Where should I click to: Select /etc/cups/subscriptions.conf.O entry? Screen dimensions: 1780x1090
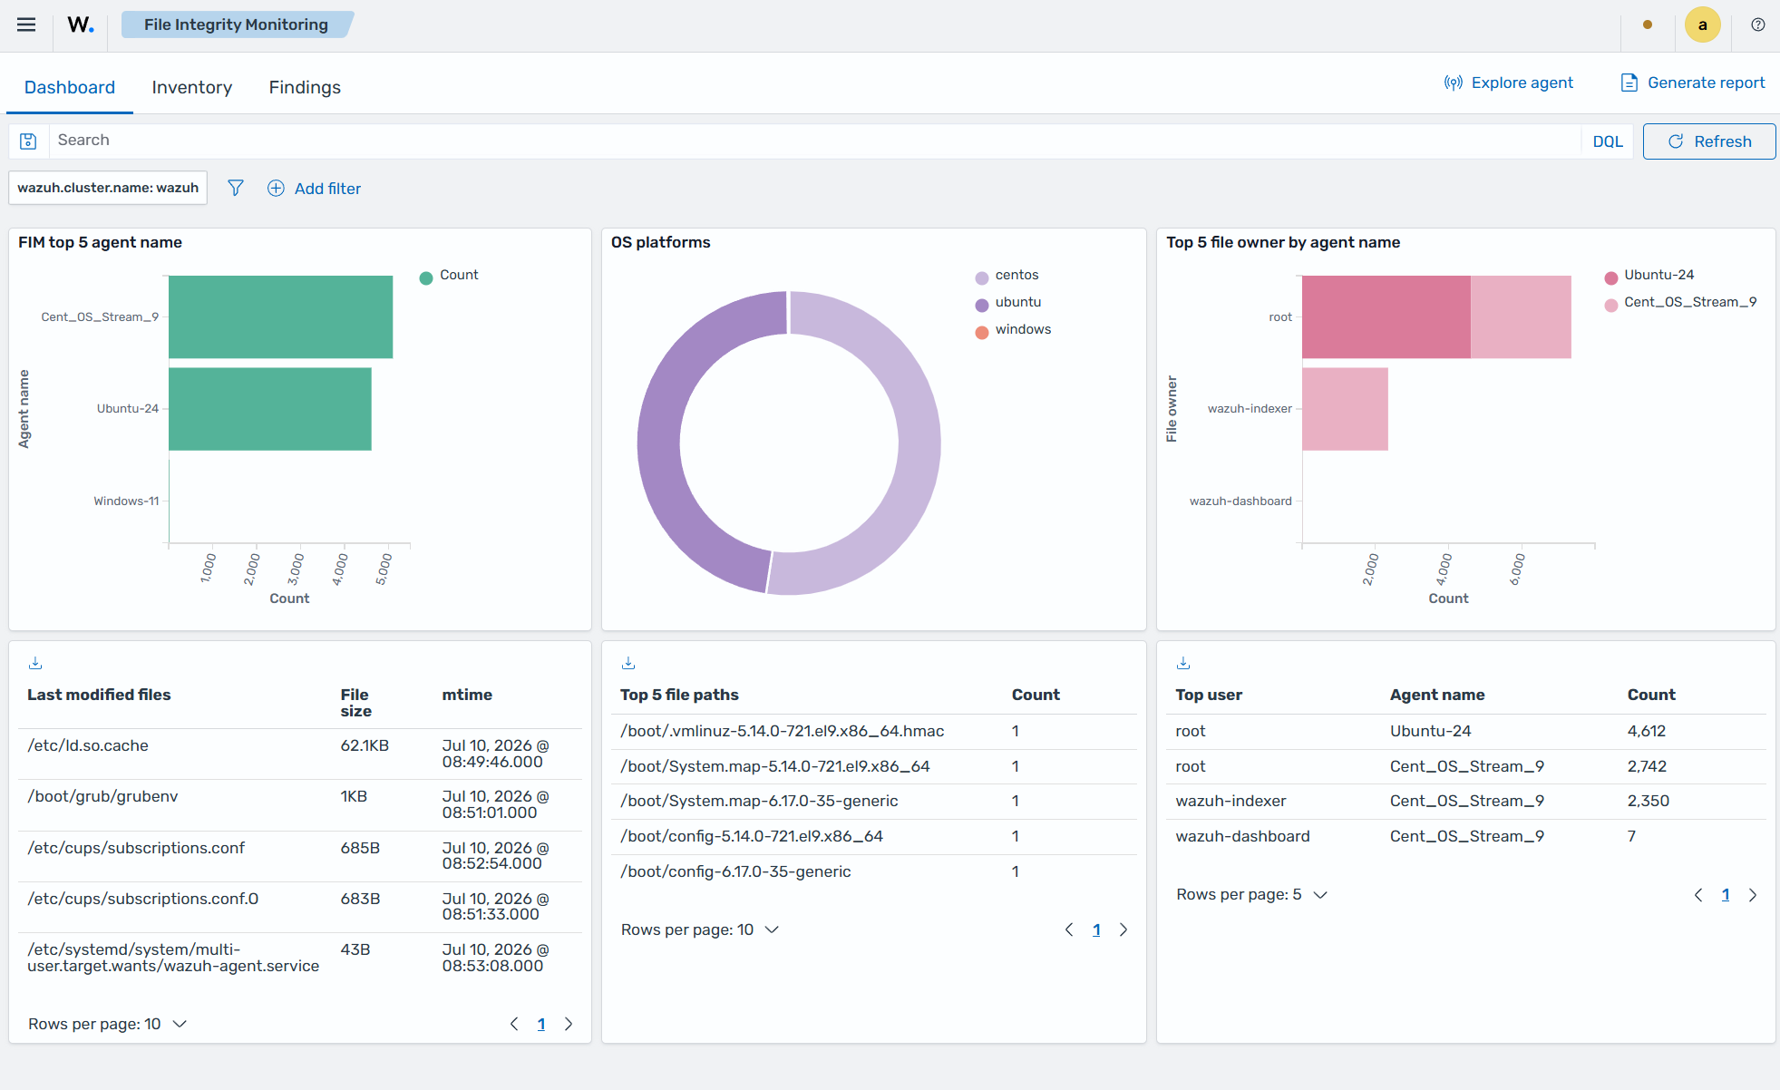(143, 899)
